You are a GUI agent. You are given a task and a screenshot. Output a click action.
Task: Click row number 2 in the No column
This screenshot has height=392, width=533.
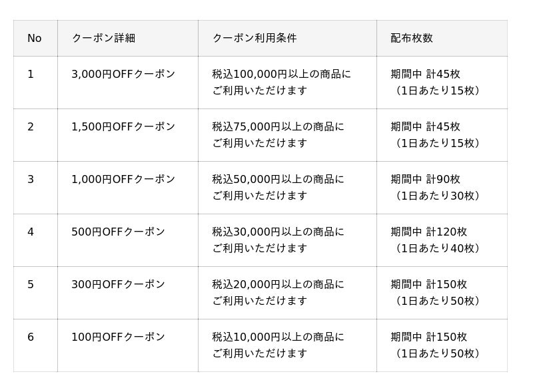pos(31,127)
